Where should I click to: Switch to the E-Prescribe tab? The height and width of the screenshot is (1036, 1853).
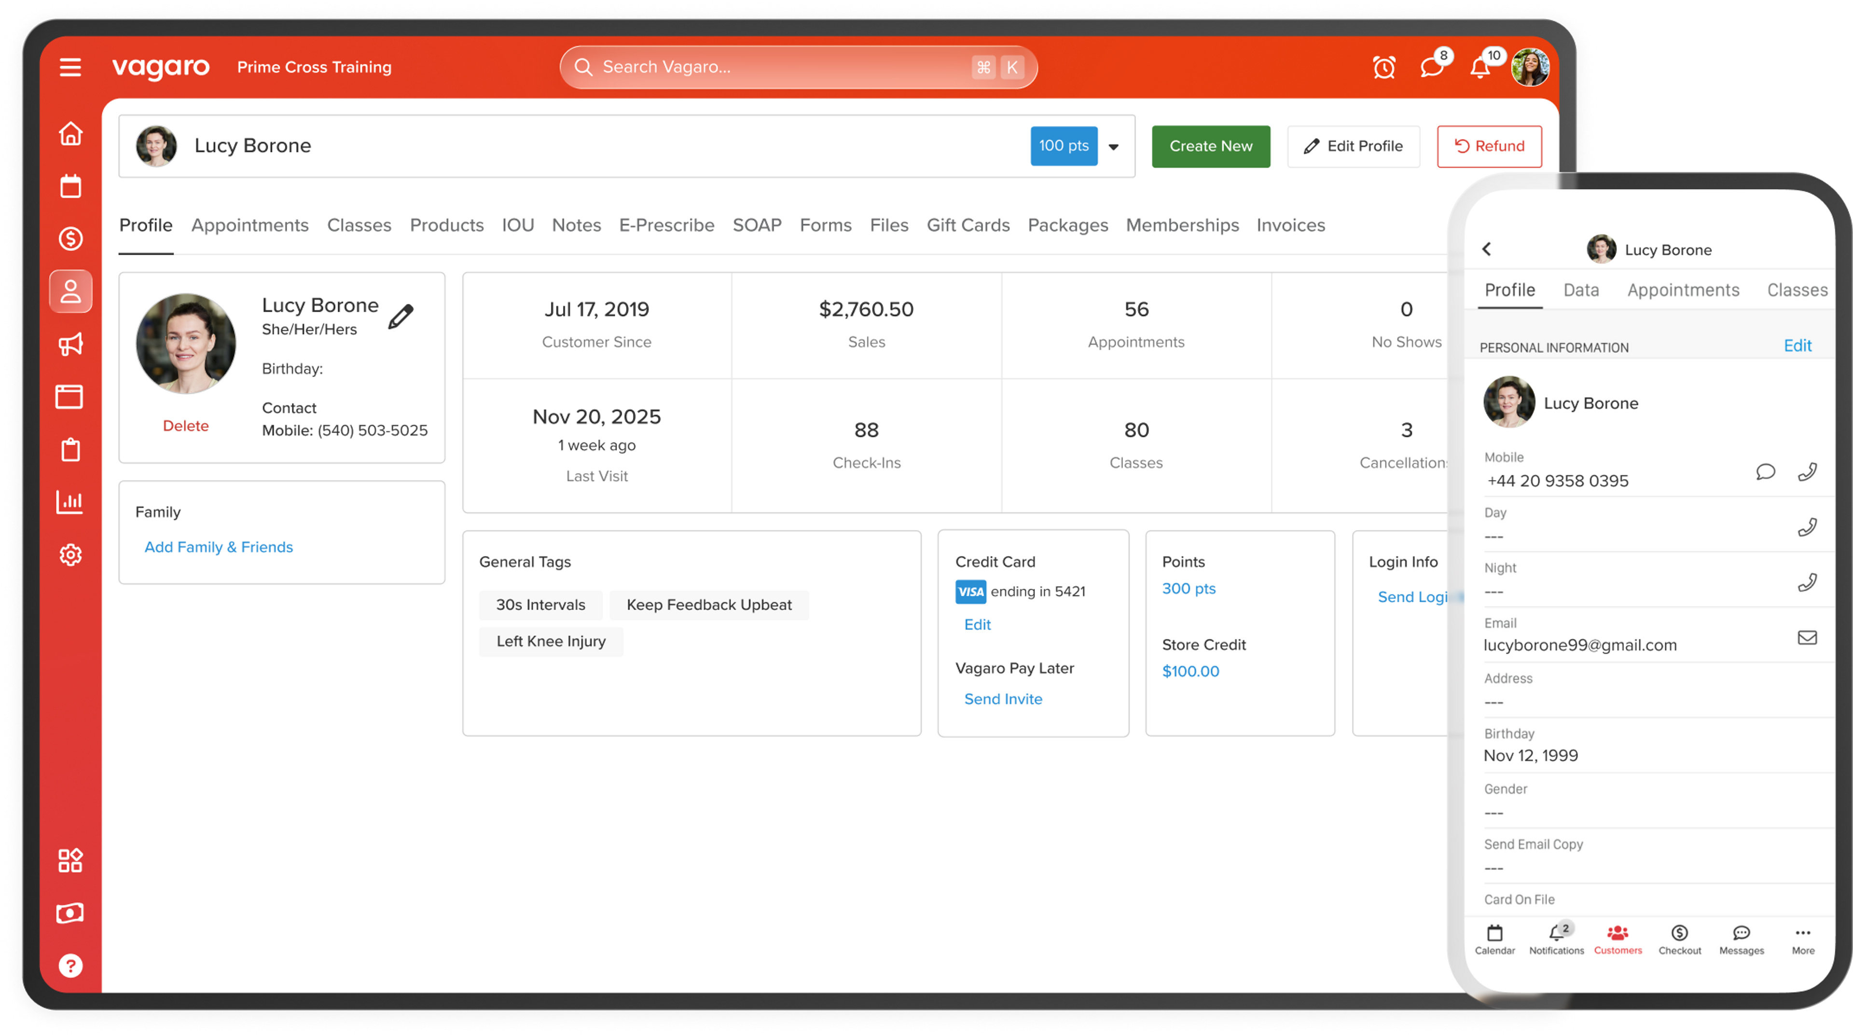[667, 225]
